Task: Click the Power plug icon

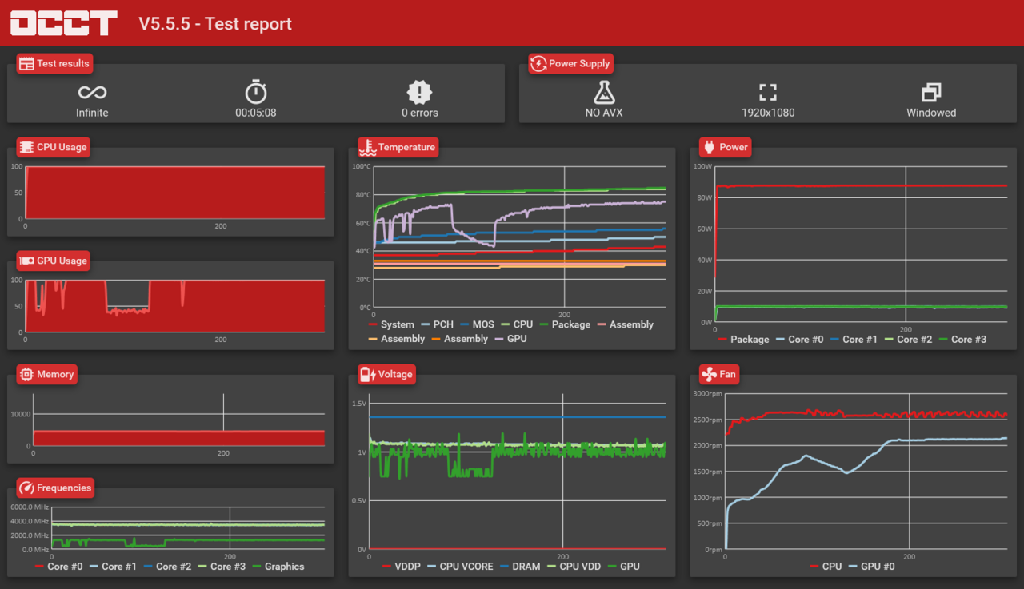Action: (709, 147)
